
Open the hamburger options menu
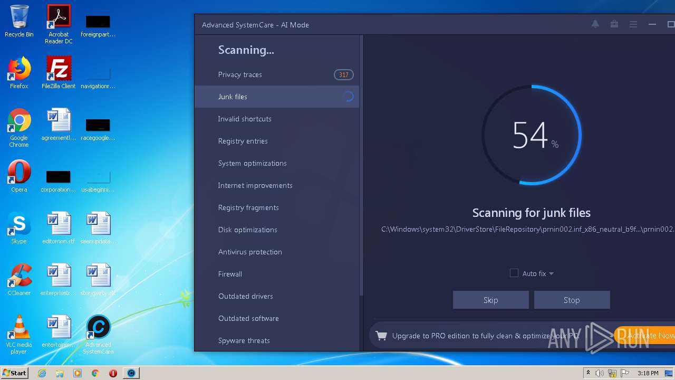click(x=633, y=24)
